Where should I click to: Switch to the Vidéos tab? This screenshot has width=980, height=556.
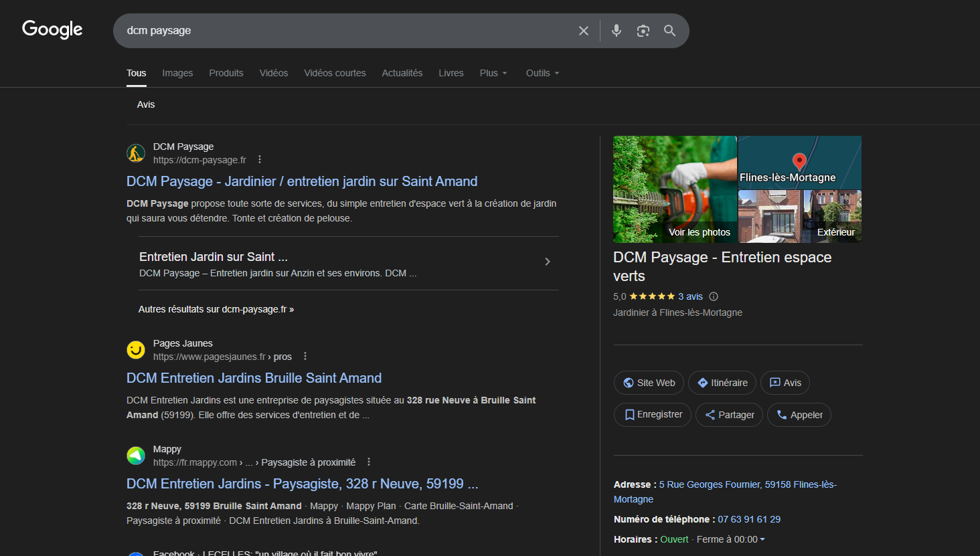[274, 73]
